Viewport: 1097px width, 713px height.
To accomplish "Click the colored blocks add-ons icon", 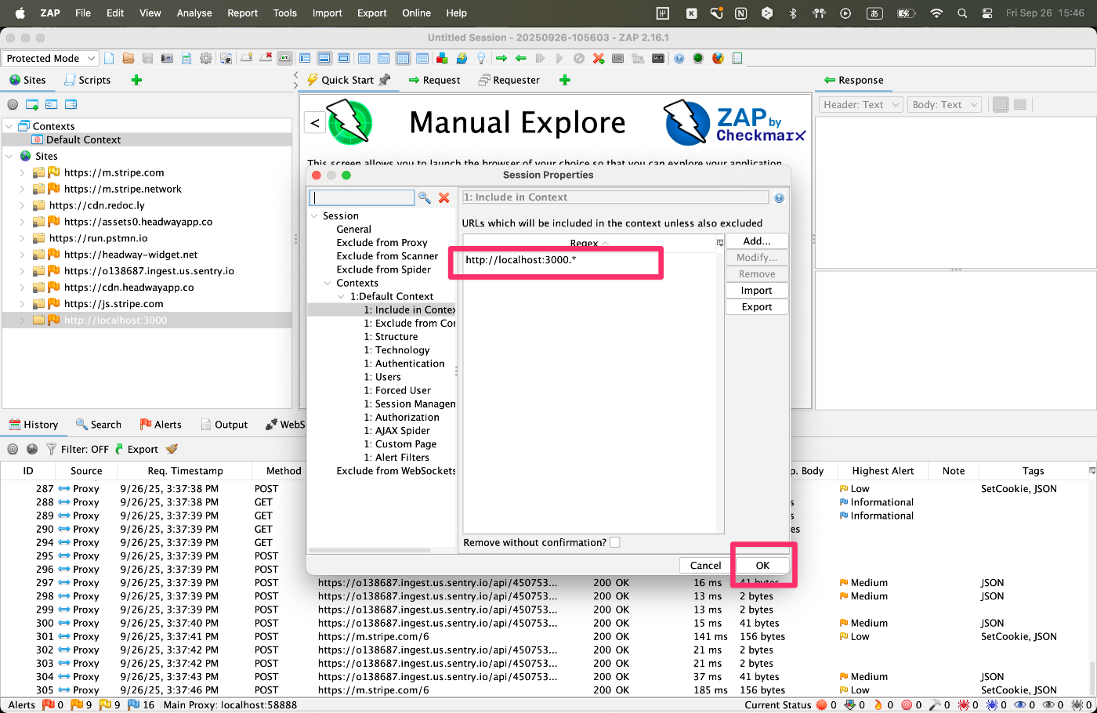I will pyautogui.click(x=442, y=58).
